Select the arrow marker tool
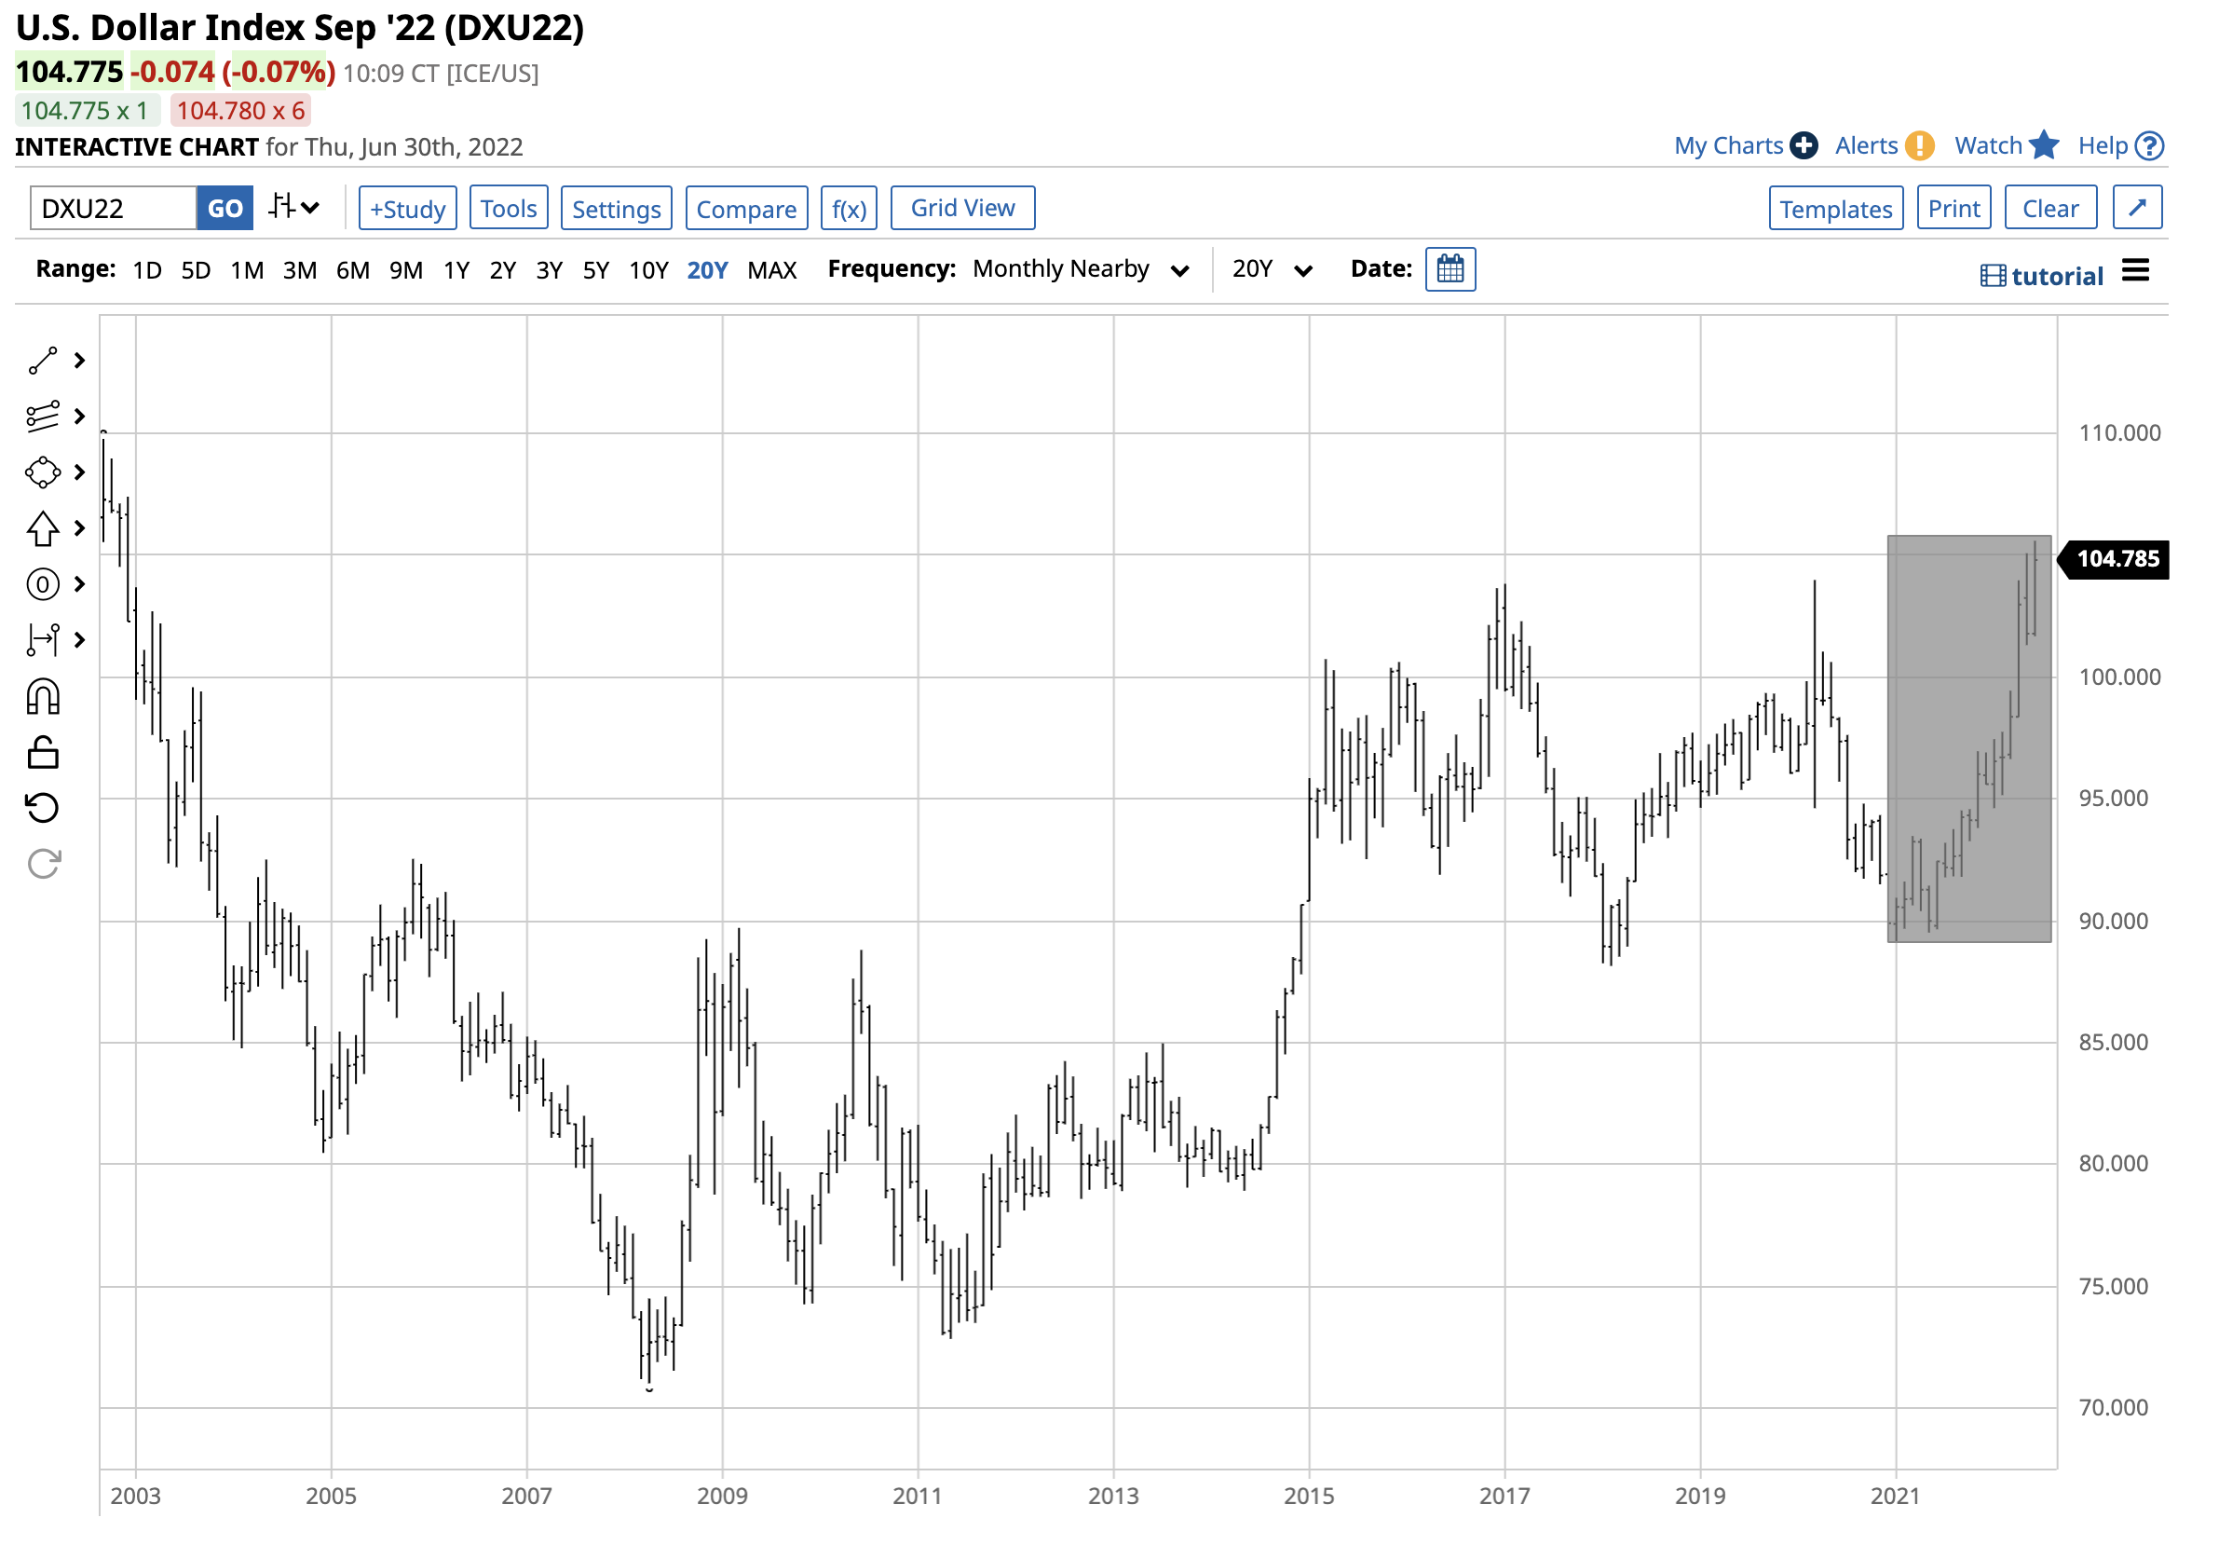2219x1545 pixels. point(43,529)
